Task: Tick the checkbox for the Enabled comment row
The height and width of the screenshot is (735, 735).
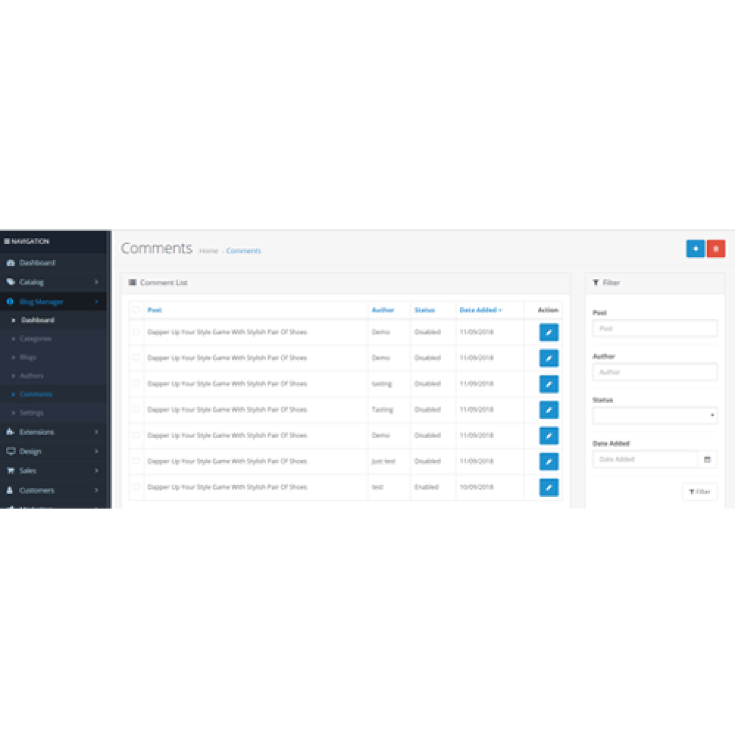Action: (135, 487)
